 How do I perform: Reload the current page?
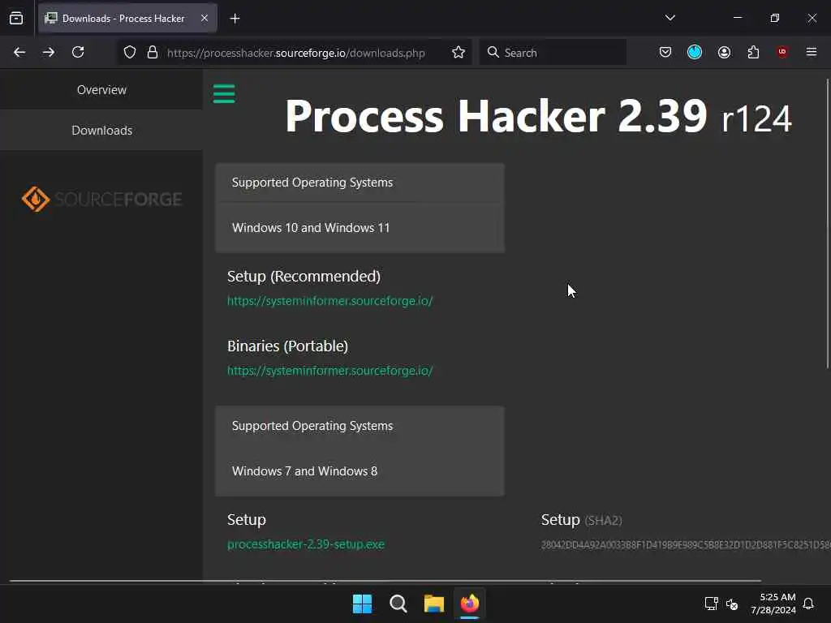click(x=78, y=52)
